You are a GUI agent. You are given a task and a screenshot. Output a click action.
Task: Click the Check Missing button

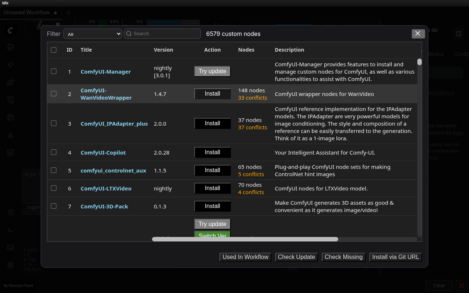(344, 257)
